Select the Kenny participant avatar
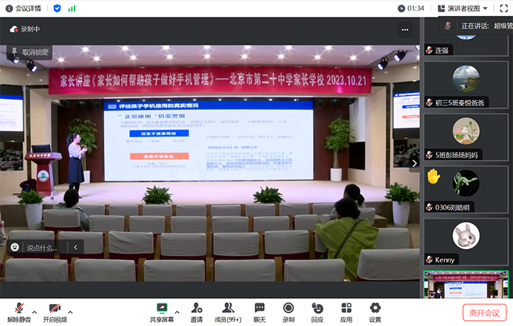The height and width of the screenshot is (326, 513). 466,235
